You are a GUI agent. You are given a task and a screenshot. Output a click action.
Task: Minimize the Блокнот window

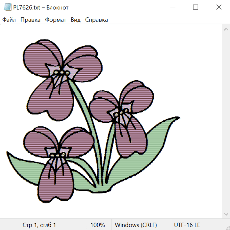[x=172, y=7]
